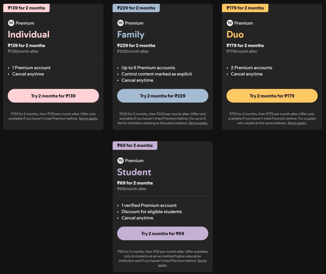Image resolution: width=326 pixels, height=274 pixels.
Task: Click the purple ₹69 for 2 months badge
Action: tap(135, 146)
